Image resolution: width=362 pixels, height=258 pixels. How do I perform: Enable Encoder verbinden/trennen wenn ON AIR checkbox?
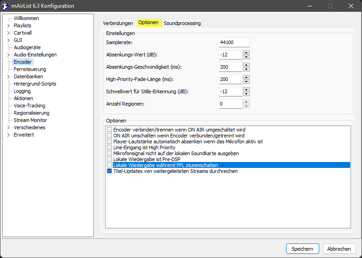pos(109,130)
